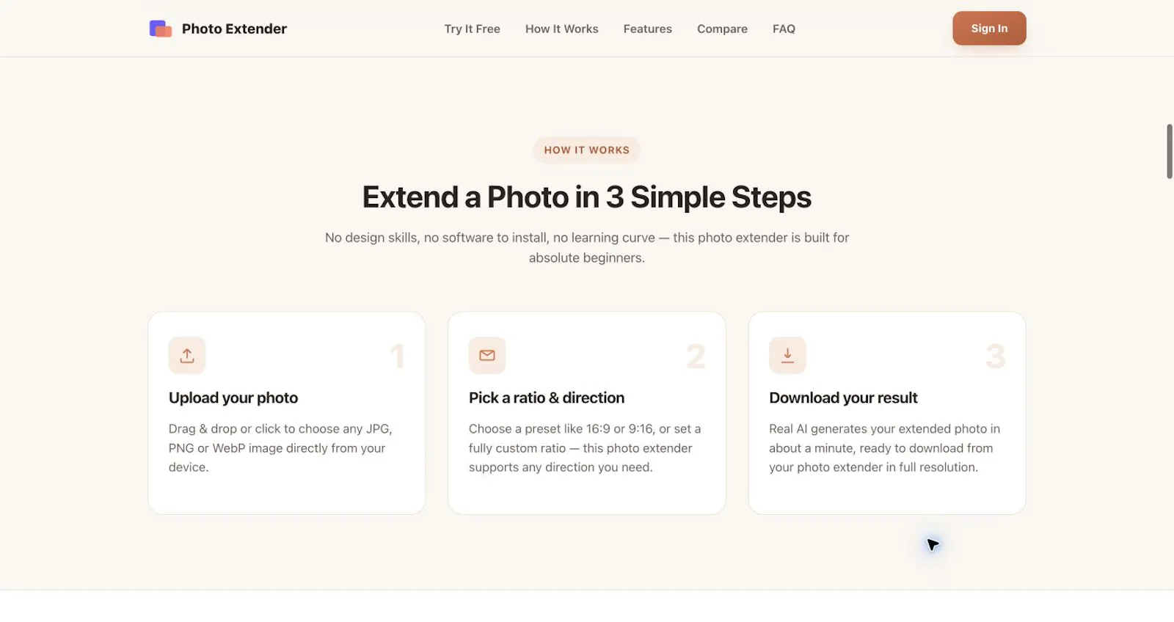The height and width of the screenshot is (622, 1174).
Task: Click the 'Extend a Photo in 3 Simple Steps' heading
Action: click(587, 197)
